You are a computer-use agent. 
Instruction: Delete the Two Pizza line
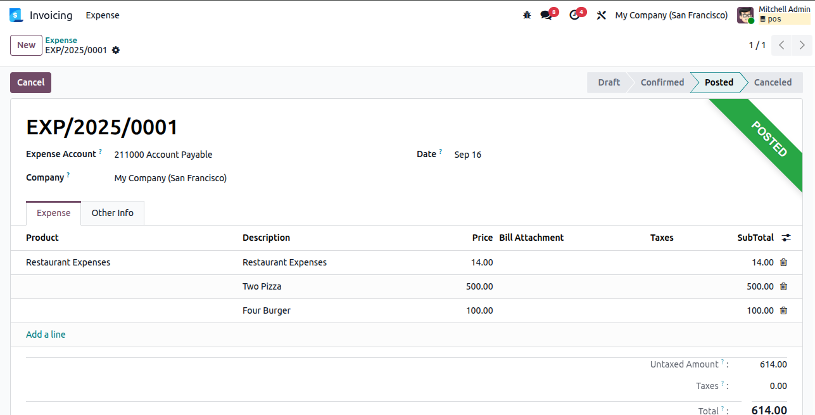[783, 286]
